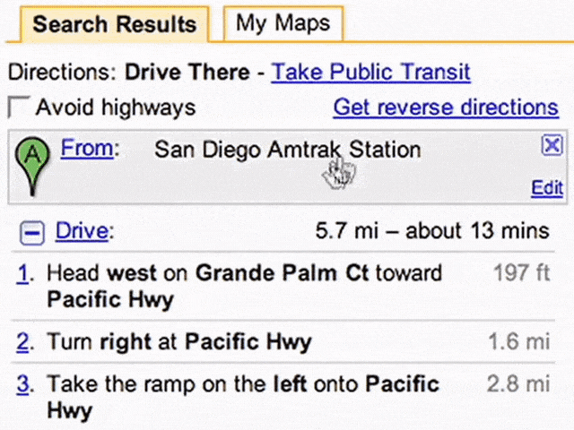Click Get reverse directions link
This screenshot has width=574, height=430.
point(446,107)
